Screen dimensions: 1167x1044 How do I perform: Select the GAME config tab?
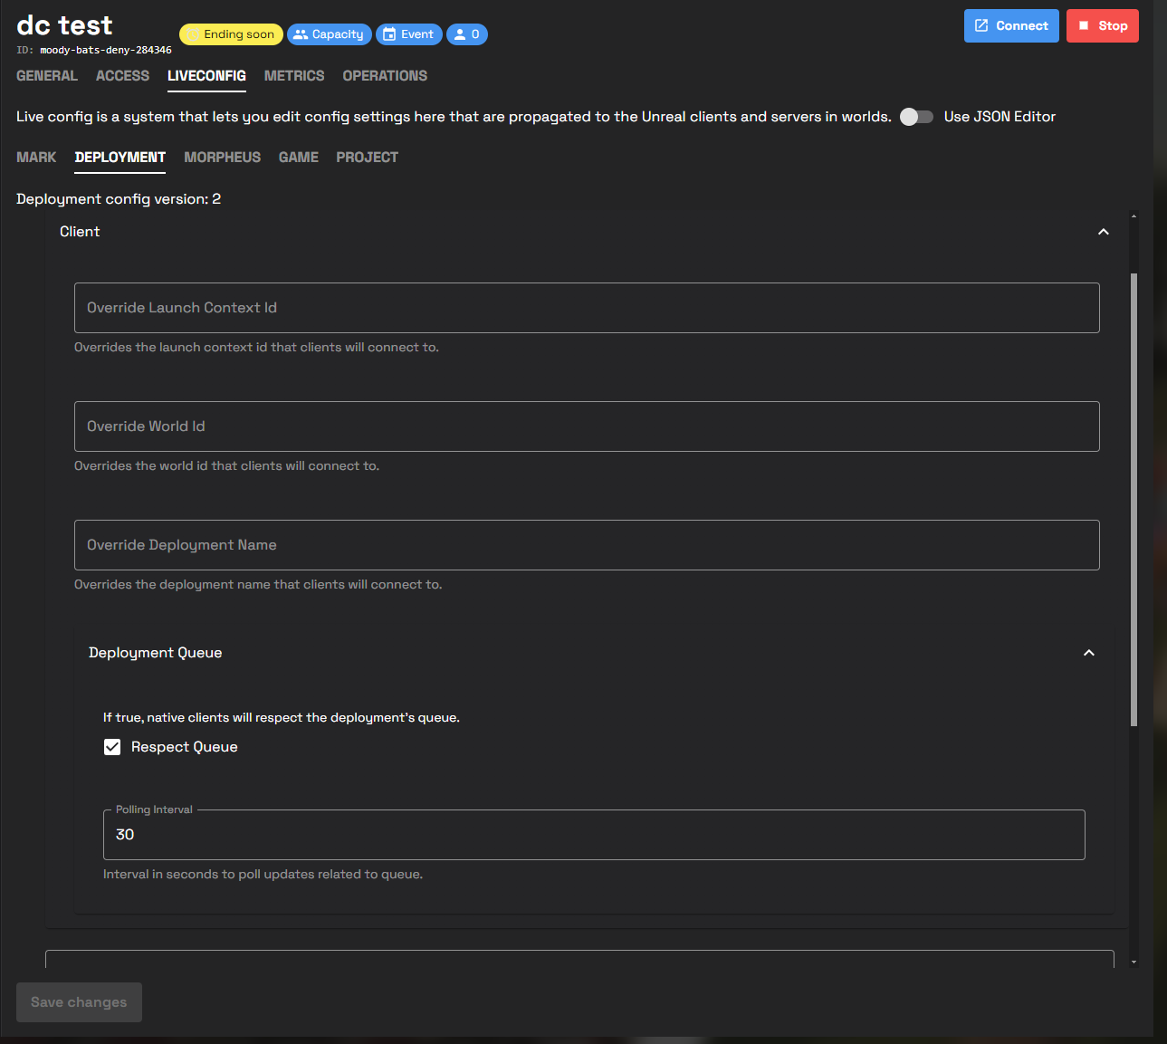tap(298, 158)
